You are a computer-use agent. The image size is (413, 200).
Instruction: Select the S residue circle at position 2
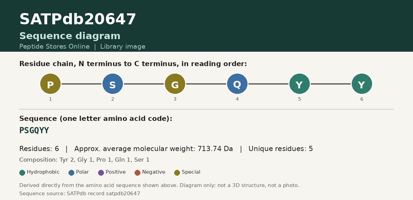(113, 84)
